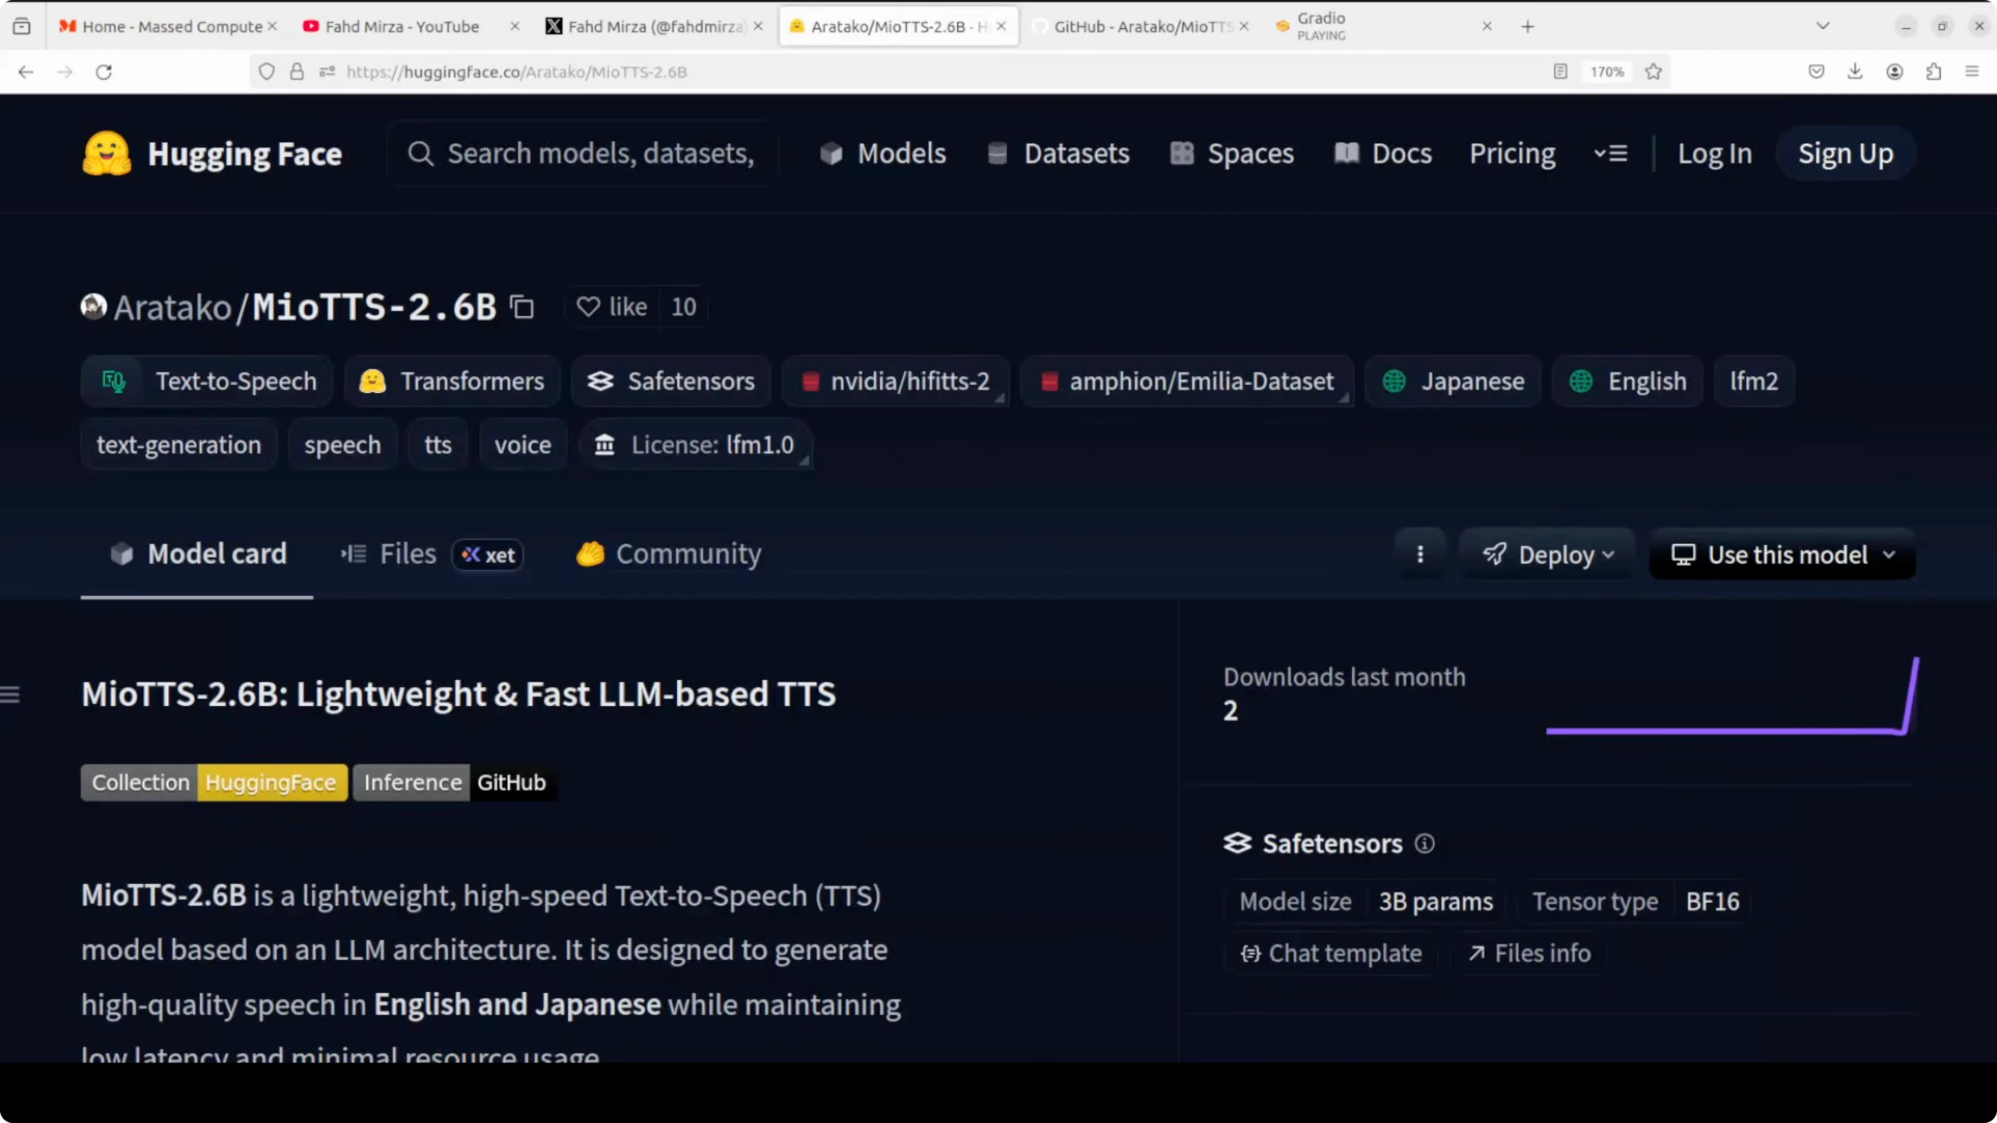Screen dimensions: 1997x1123
Task: Bookmark page with the star icon
Action: tap(1653, 71)
